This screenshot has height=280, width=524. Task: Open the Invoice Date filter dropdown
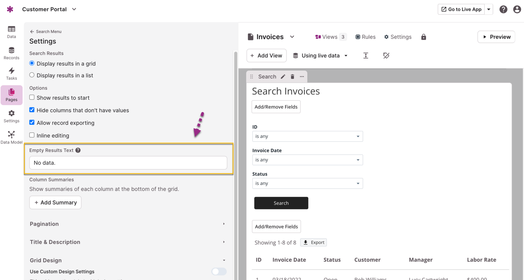(307, 160)
